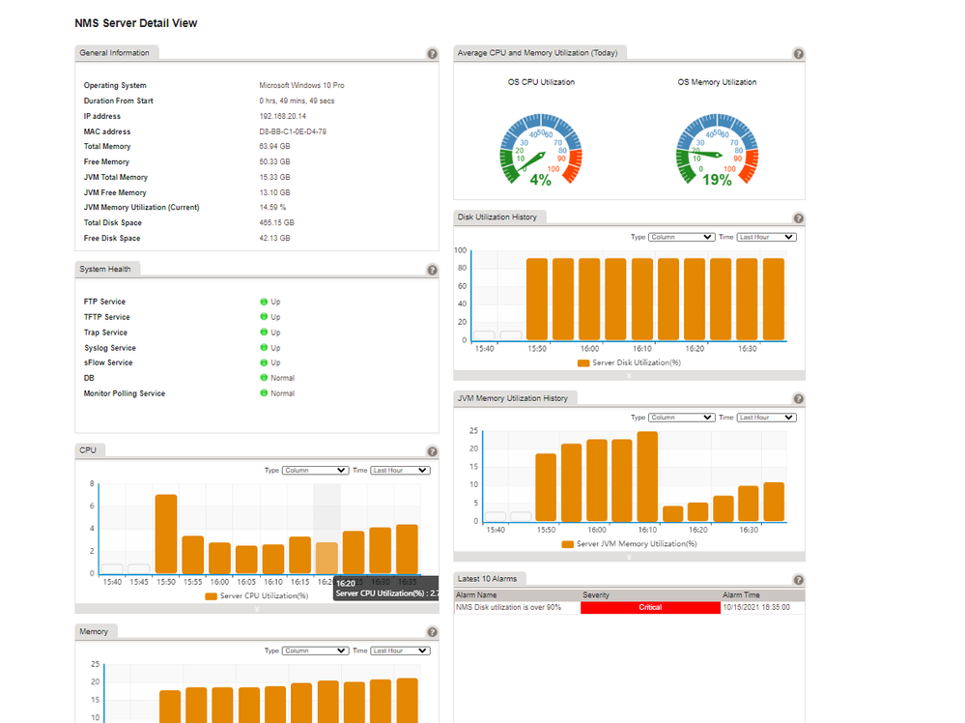Viewport: 965px width, 723px height.
Task: Click the red Critical severity cell
Action: click(x=650, y=608)
